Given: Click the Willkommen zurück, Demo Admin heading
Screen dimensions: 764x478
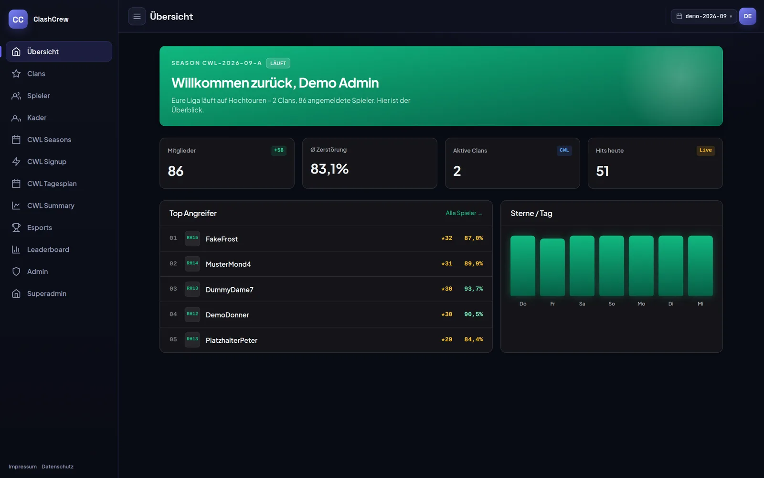Looking at the screenshot, I should click(275, 83).
